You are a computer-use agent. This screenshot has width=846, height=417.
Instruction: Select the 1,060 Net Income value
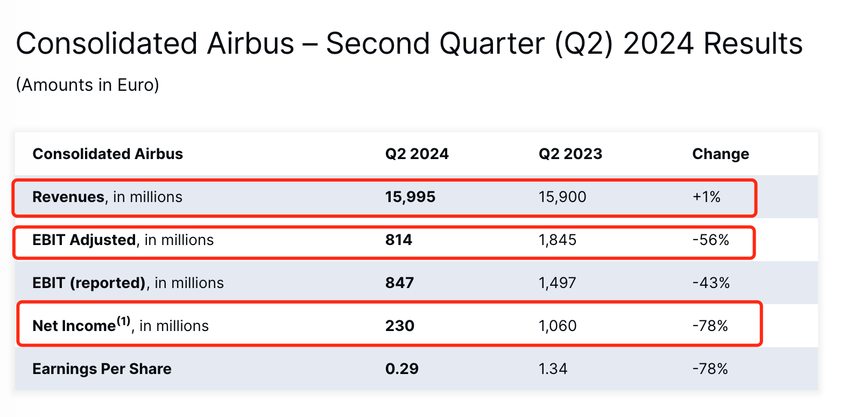[557, 326]
